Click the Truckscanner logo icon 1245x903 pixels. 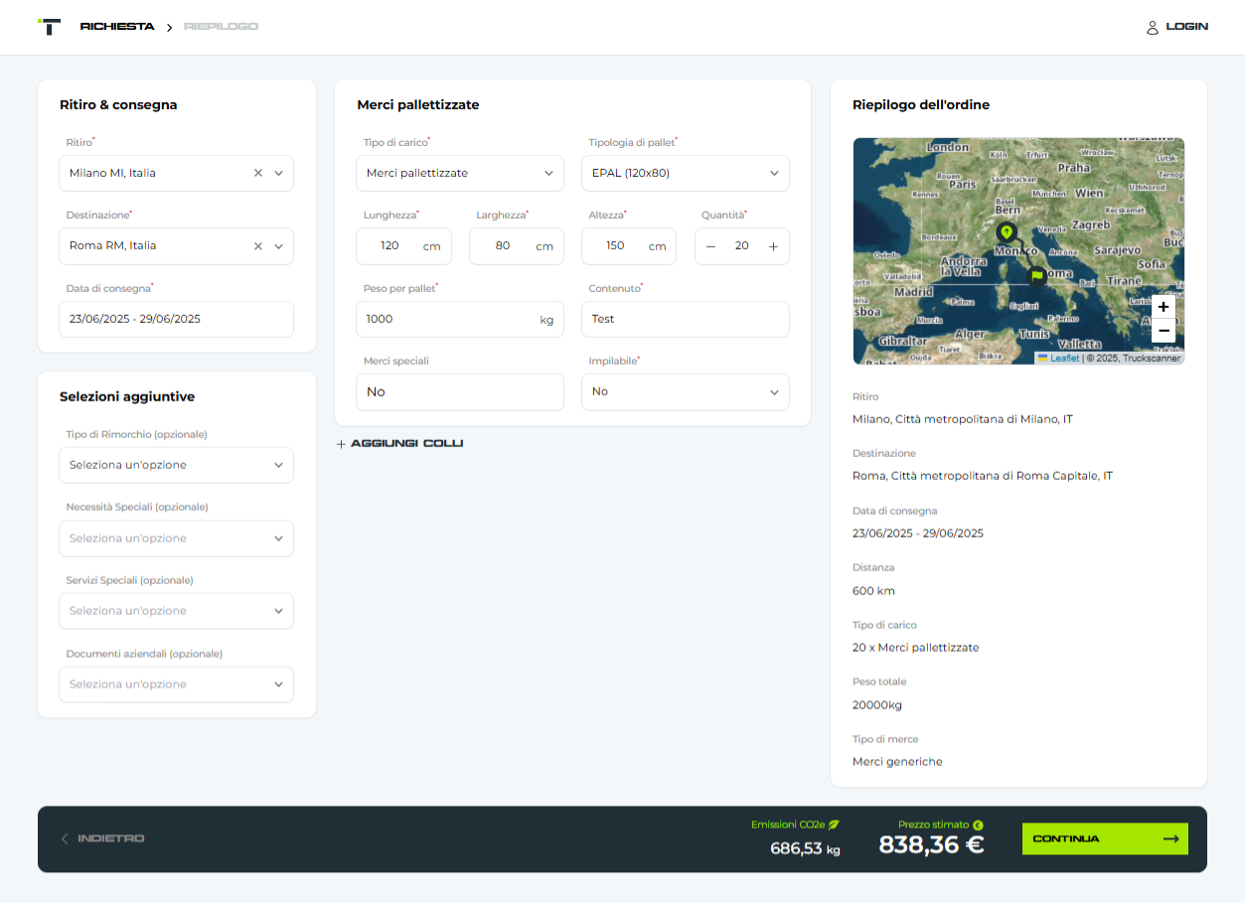point(49,27)
